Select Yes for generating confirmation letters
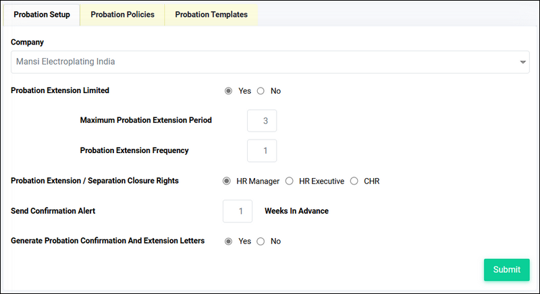 [228, 241]
